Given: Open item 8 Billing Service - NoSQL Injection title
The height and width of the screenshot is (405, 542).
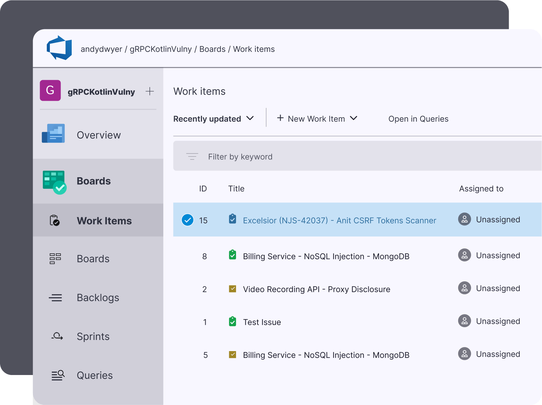Looking at the screenshot, I should (x=326, y=256).
